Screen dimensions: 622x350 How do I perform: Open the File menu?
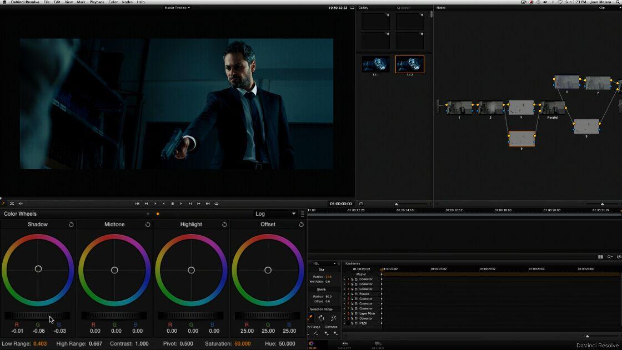pos(47,2)
